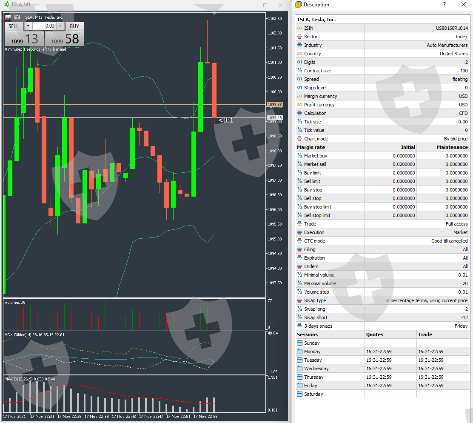Click the Sector row icon
The height and width of the screenshot is (423, 473).
coord(299,36)
